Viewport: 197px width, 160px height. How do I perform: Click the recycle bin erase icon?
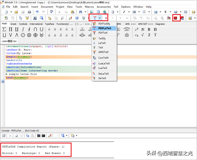[83, 18]
